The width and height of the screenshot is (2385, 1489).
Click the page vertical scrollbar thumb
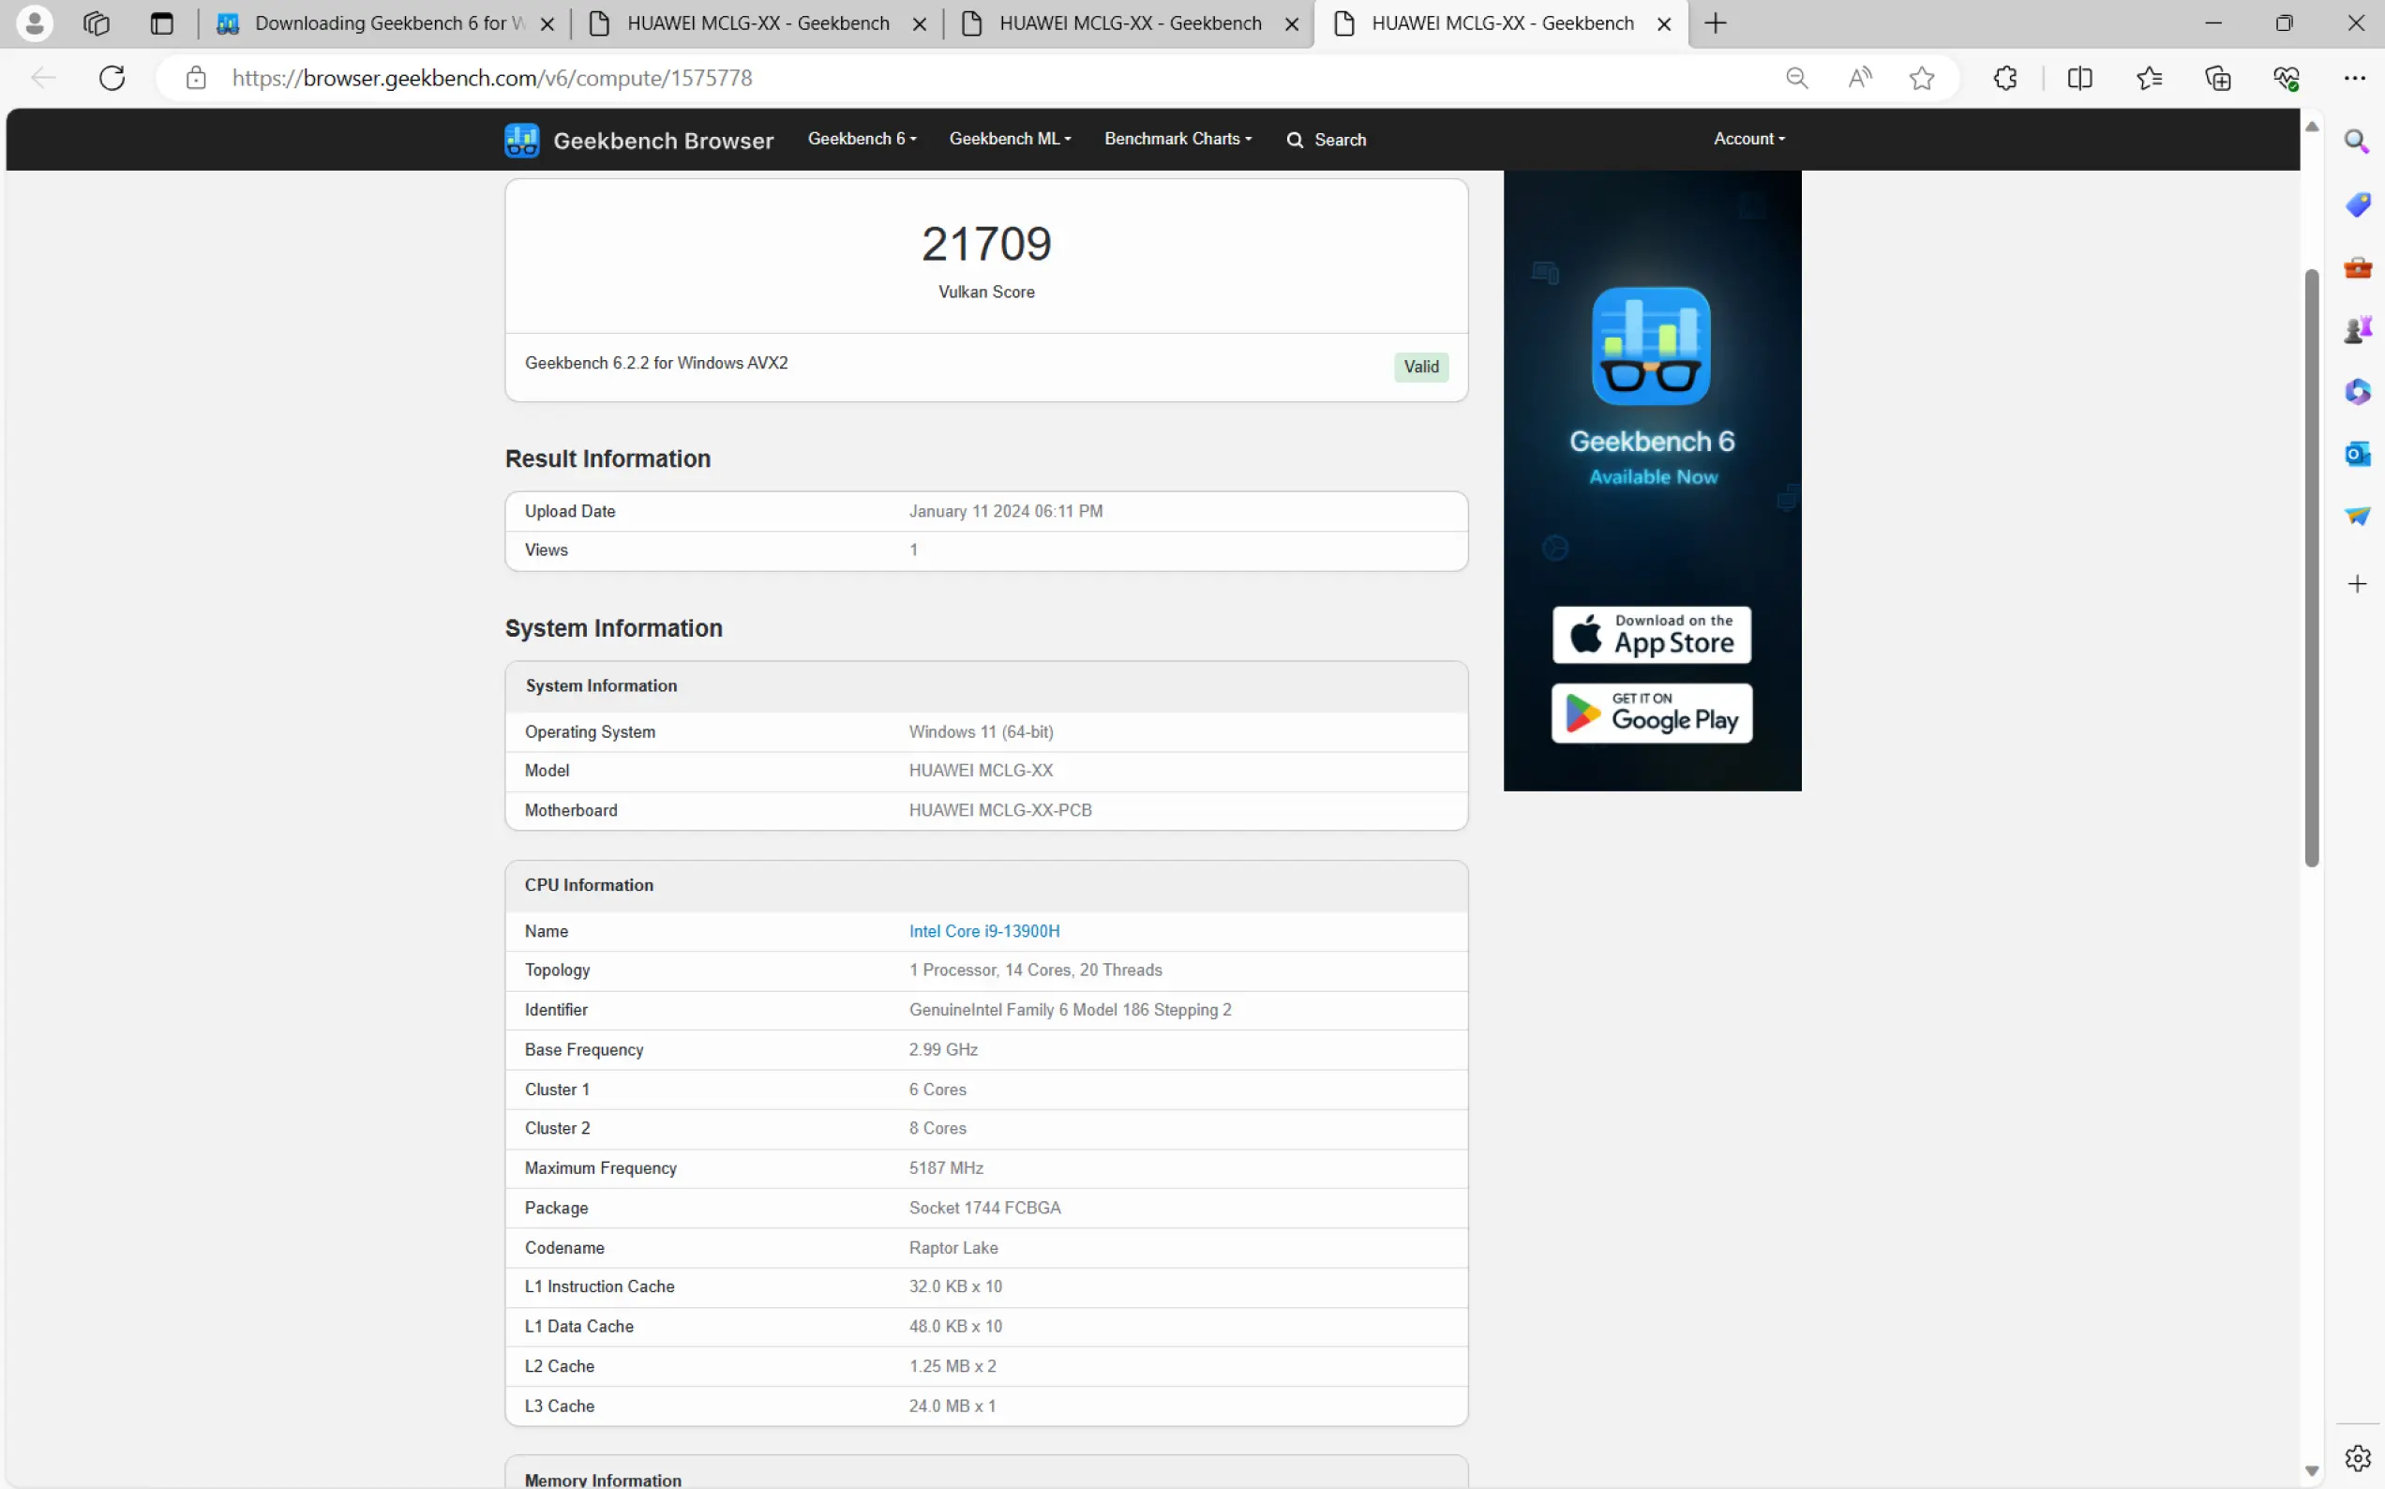[2311, 566]
